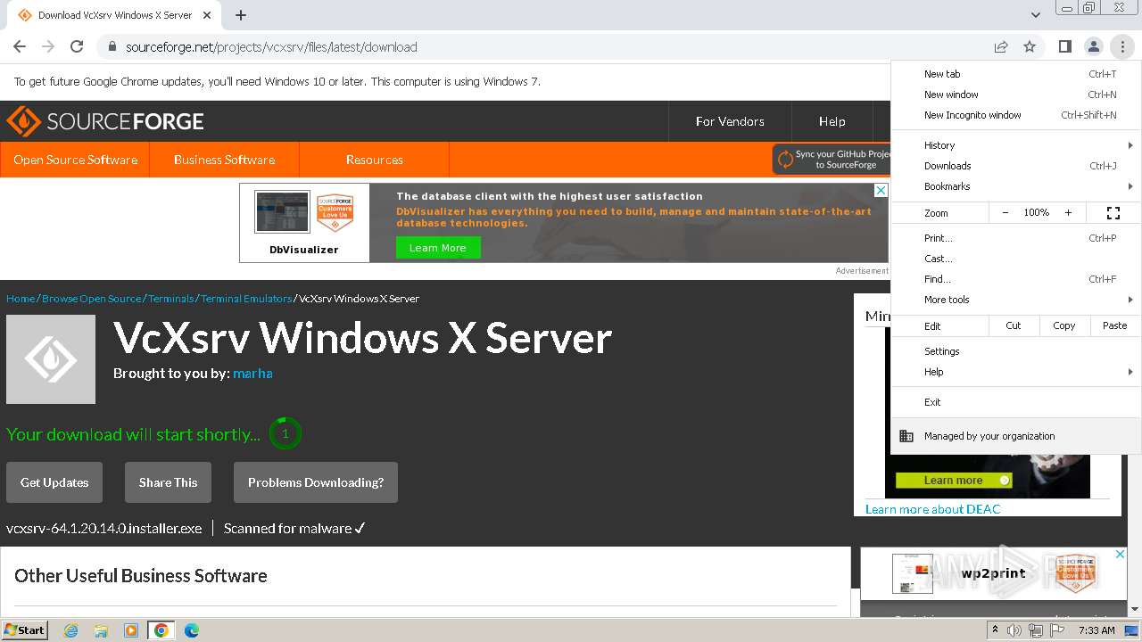
Task: Bookmark this page with the star icon
Action: tap(1030, 46)
